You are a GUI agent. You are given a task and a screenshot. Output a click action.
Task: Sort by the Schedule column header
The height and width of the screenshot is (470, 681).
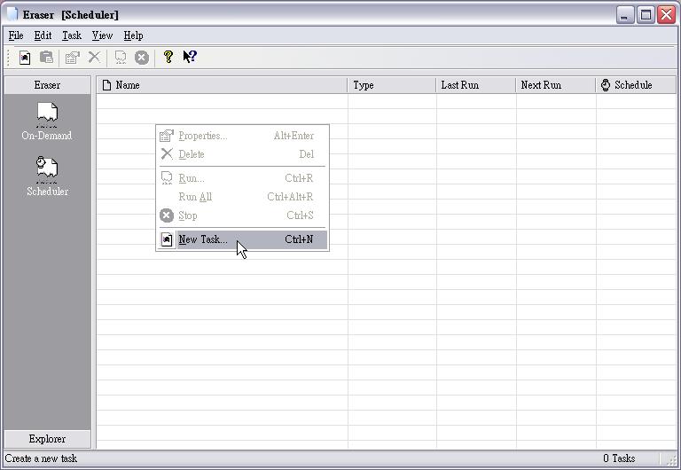point(636,85)
